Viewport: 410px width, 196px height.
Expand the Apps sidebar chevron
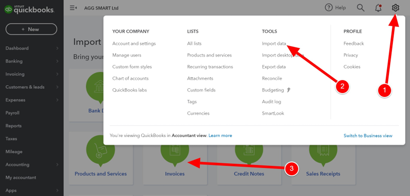57,190
